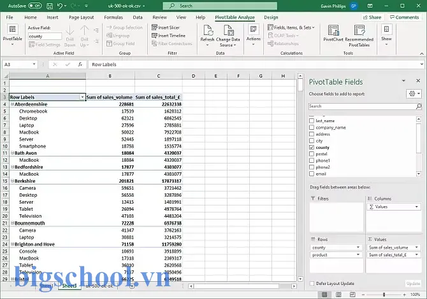Select all cells corner button
427x299 pixels.
tap(5, 76)
